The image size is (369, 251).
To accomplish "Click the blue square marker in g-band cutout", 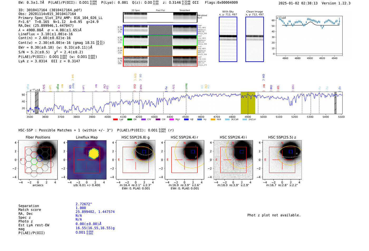I will [x=144, y=151].
